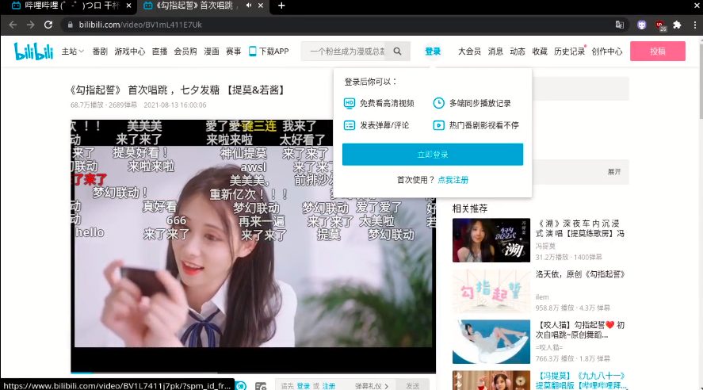Open the 直播 navigation item
This screenshot has width=703, height=390.
pos(159,52)
